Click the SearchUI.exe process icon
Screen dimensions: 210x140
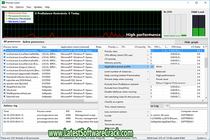point(4,97)
